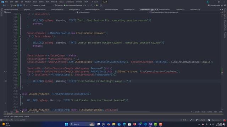The height and width of the screenshot is (127, 227).
Task: Click the FindCreateSessionCompleted underlined identifier
Action: pos(159,72)
